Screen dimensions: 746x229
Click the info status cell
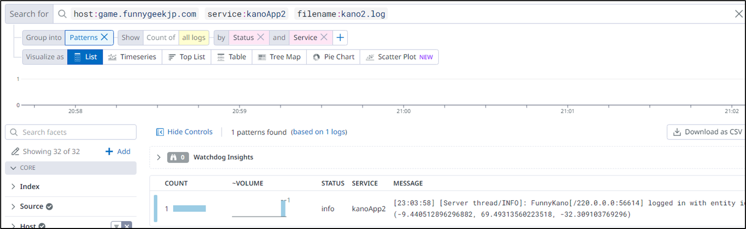pos(328,208)
